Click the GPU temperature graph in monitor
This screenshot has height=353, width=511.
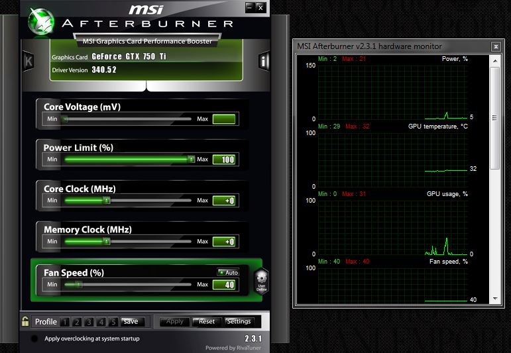pos(393,160)
